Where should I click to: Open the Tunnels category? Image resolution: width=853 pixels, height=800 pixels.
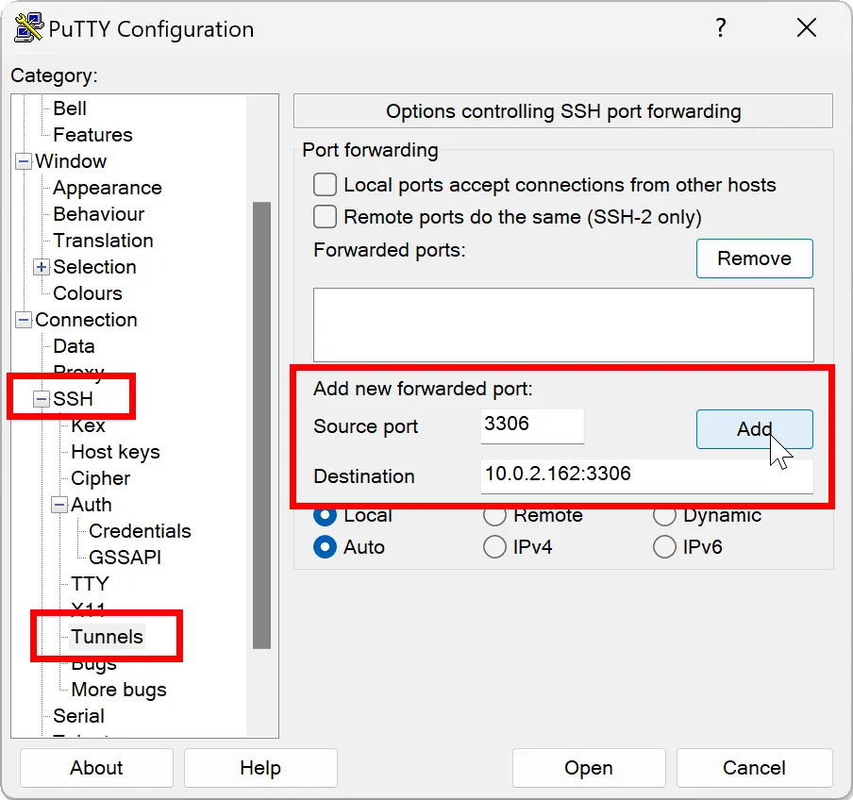pos(107,637)
